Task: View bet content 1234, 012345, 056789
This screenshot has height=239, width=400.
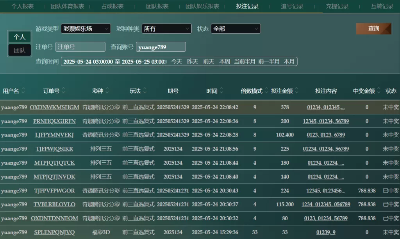Action: point(326,204)
